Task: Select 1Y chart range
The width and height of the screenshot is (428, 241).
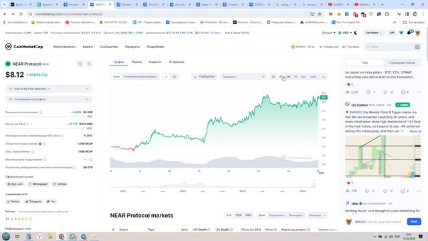Action: (x=296, y=77)
